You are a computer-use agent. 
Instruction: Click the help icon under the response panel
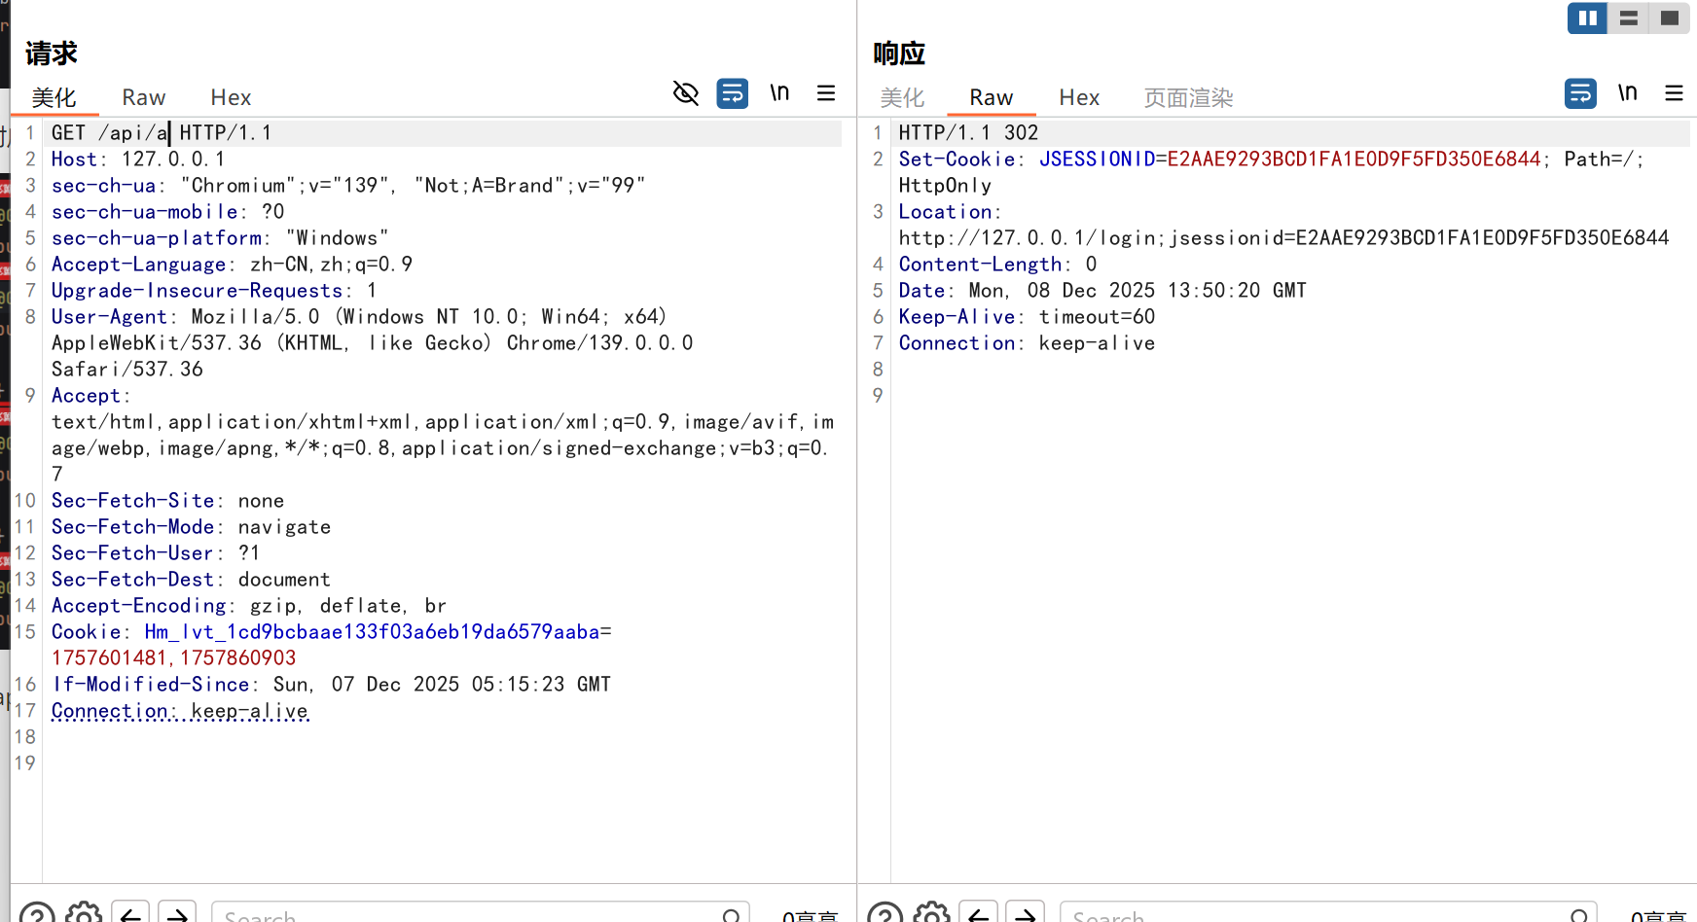[x=885, y=915]
